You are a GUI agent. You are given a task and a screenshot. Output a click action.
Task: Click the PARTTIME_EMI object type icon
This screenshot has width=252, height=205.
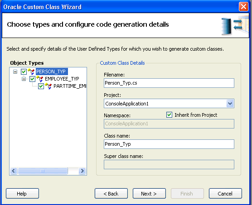[x=48, y=86]
